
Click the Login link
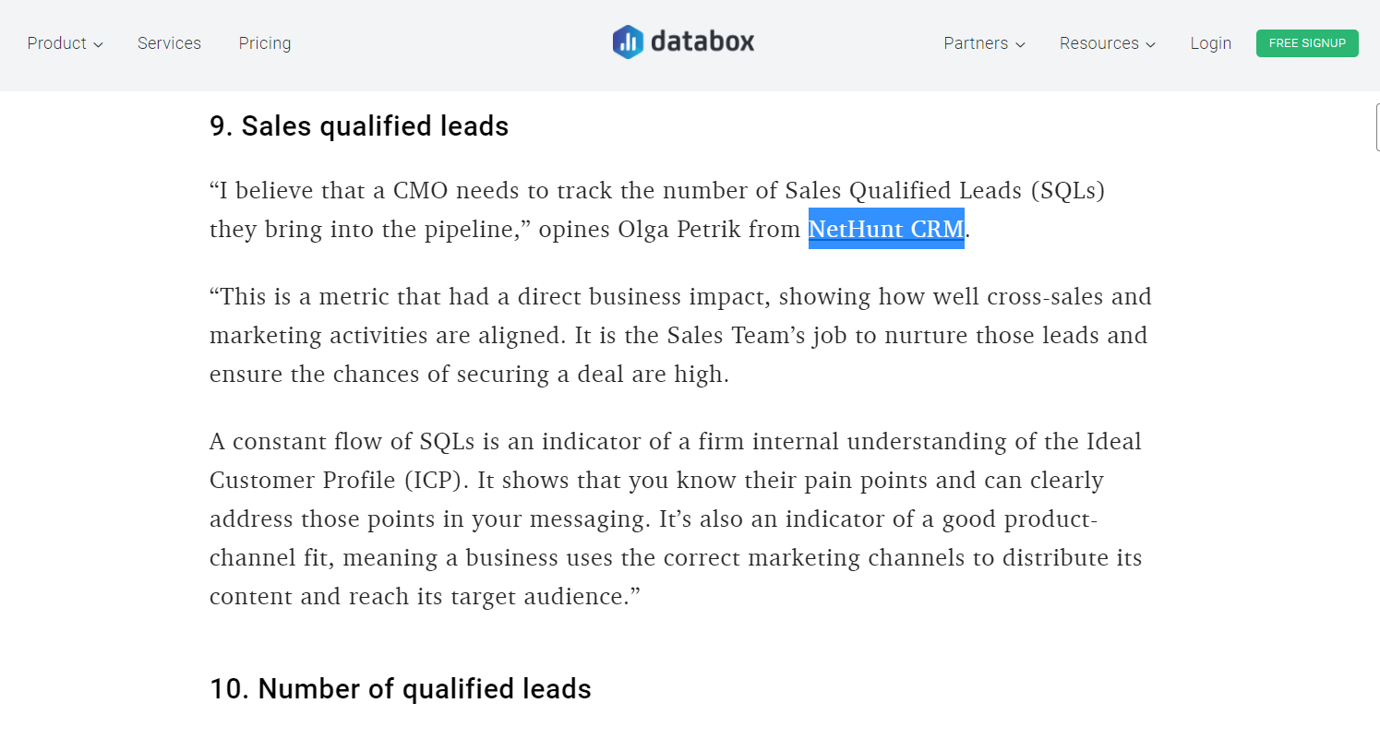click(x=1210, y=43)
